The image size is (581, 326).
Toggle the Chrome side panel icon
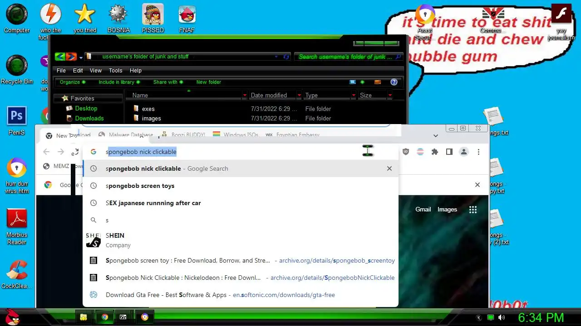click(449, 152)
